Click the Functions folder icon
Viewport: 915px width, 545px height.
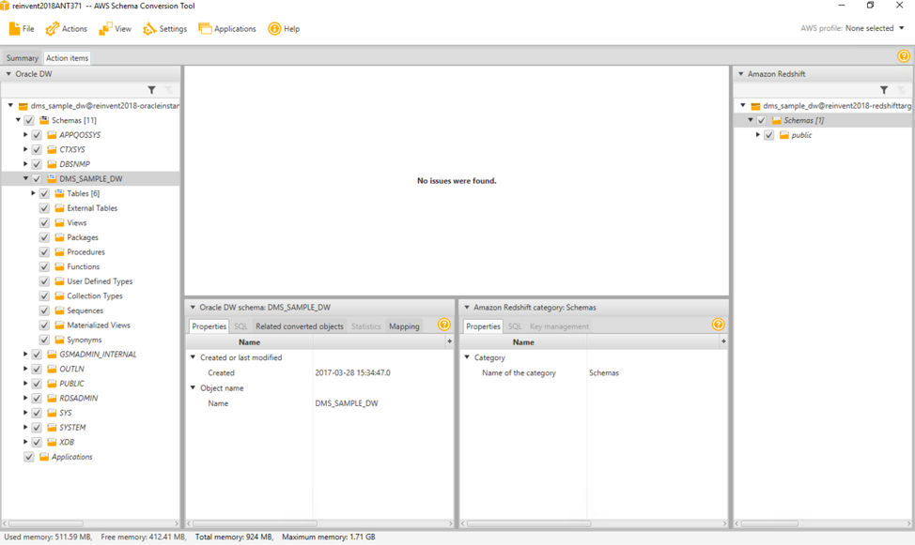pyautogui.click(x=59, y=266)
